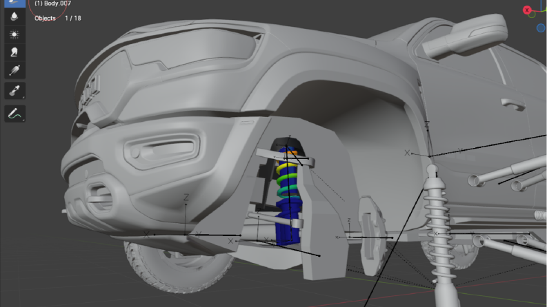Click the green negative Y gizmo circle

[x=532, y=14]
